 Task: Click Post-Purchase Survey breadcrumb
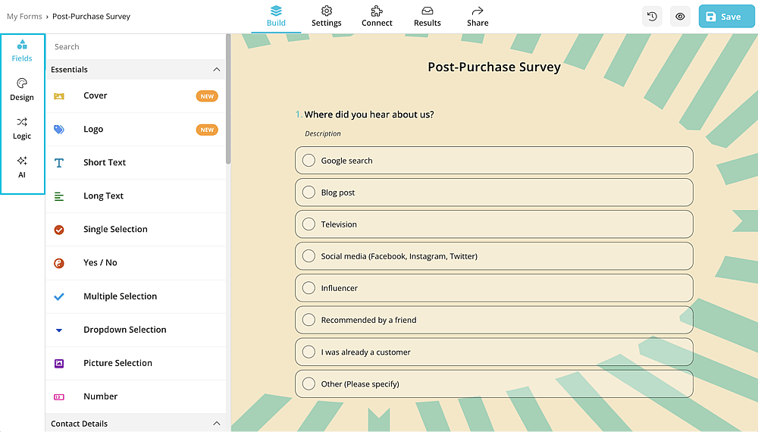(x=92, y=17)
